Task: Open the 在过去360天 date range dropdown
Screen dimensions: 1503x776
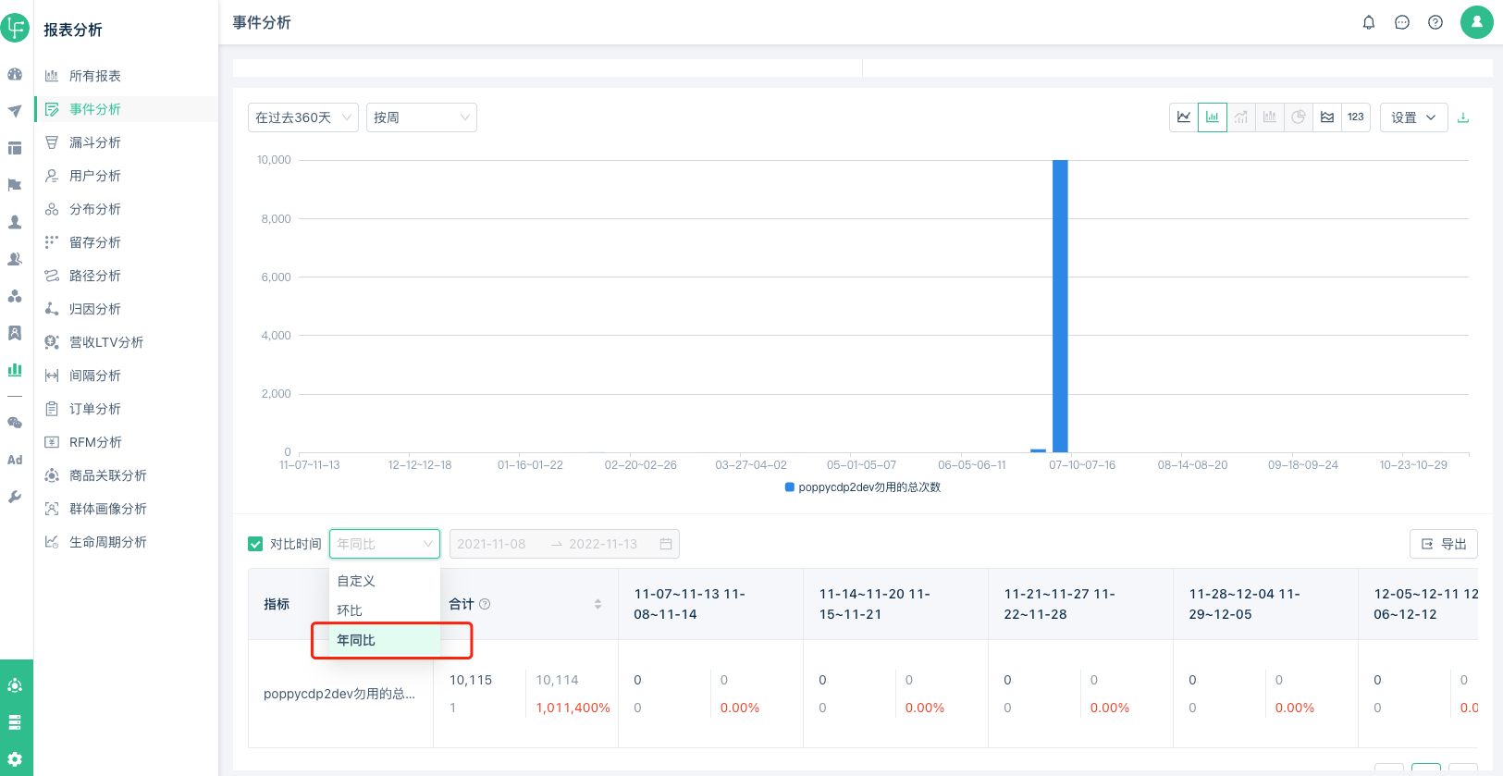Action: click(x=303, y=117)
